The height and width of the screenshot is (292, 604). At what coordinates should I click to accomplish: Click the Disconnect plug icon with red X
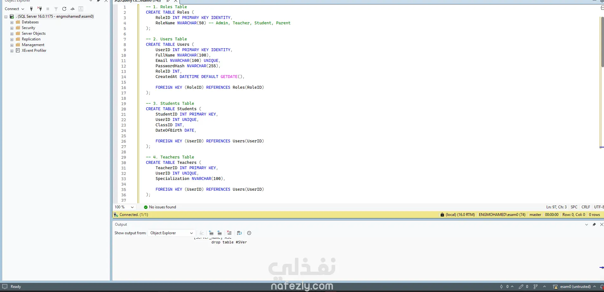[40, 9]
